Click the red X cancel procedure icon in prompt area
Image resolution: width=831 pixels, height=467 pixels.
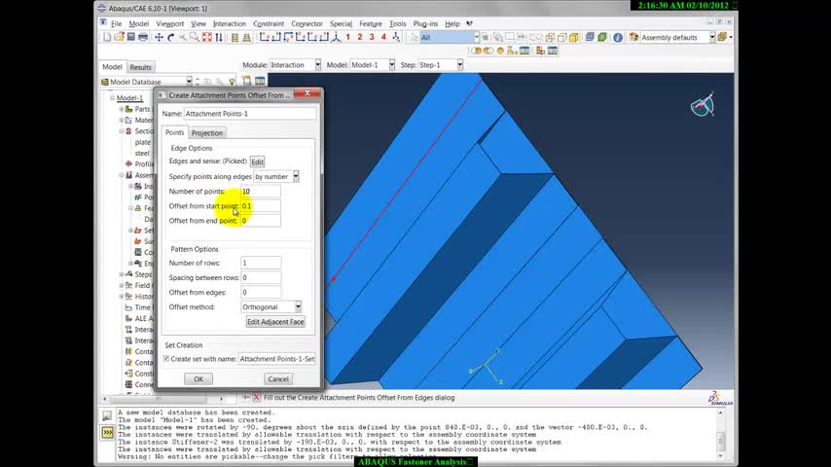(x=256, y=397)
